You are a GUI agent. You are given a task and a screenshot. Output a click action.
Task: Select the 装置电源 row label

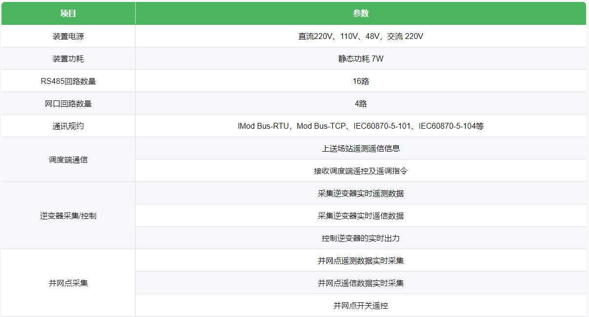click(68, 36)
